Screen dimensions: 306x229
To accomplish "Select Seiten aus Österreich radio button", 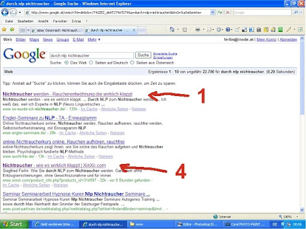I will [x=132, y=63].
